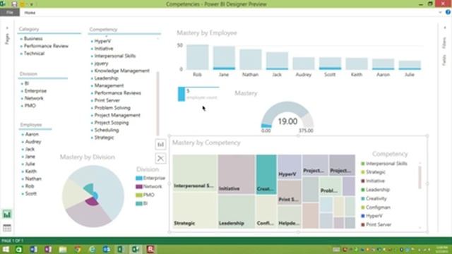452x254 pixels.
Task: Click the Competency legend scrollbar
Action: [x=420, y=177]
